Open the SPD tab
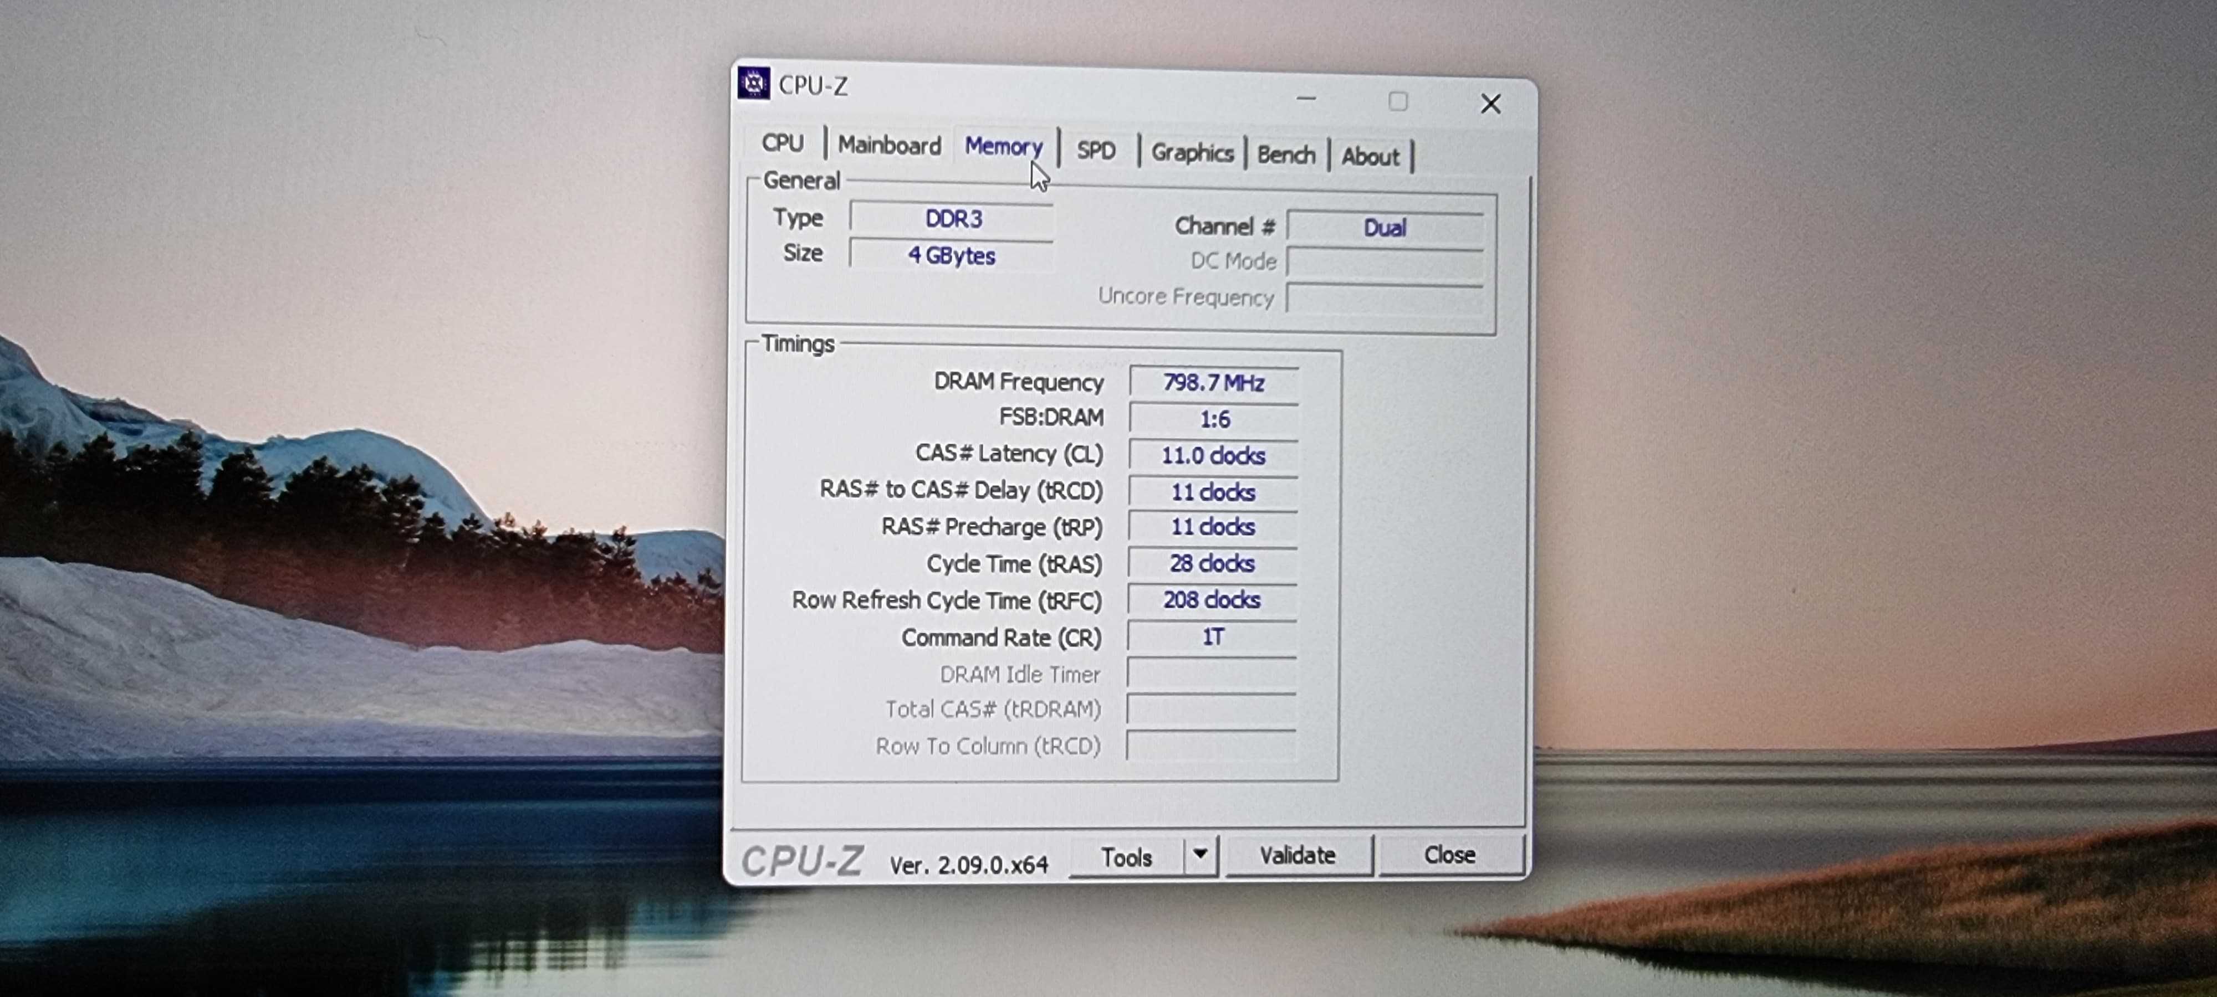This screenshot has width=2217, height=997. coord(1096,151)
